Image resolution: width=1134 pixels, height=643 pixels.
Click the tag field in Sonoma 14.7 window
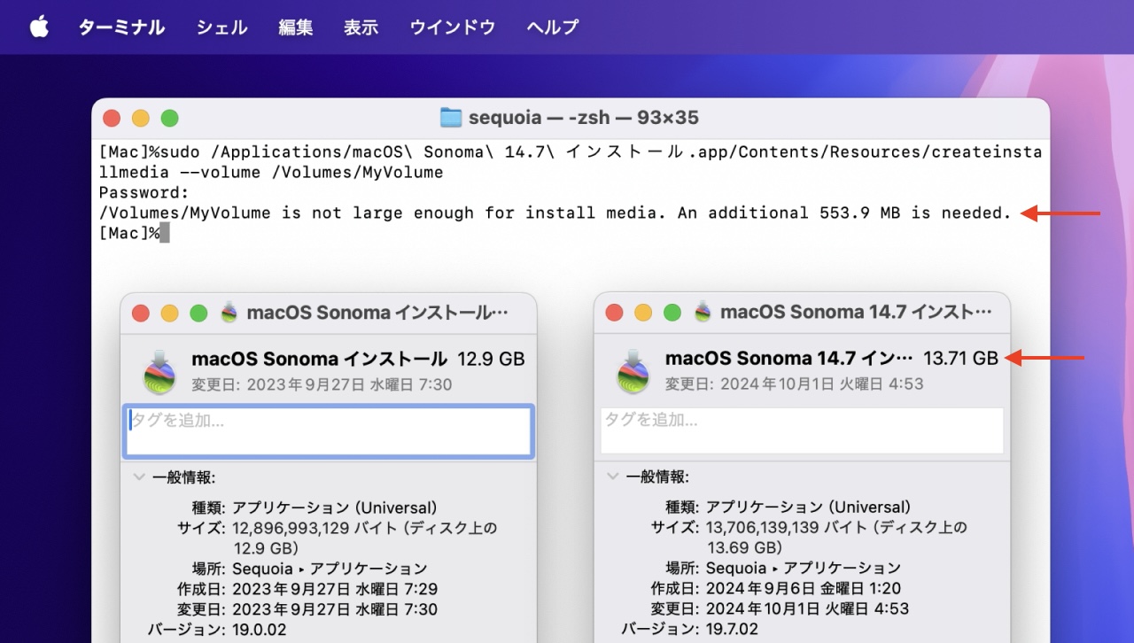click(802, 431)
